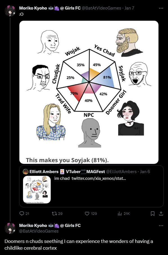Open Moriko Kyoho's avatar on first tweet

[10, 11]
